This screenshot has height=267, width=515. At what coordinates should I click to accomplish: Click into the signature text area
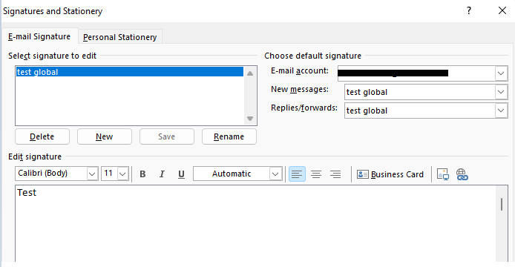[255, 223]
